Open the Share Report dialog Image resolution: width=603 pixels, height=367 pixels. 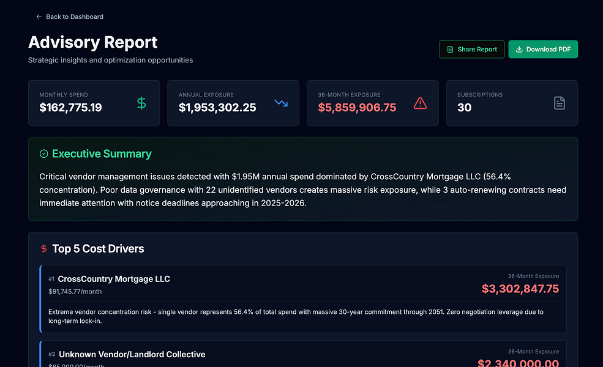471,49
